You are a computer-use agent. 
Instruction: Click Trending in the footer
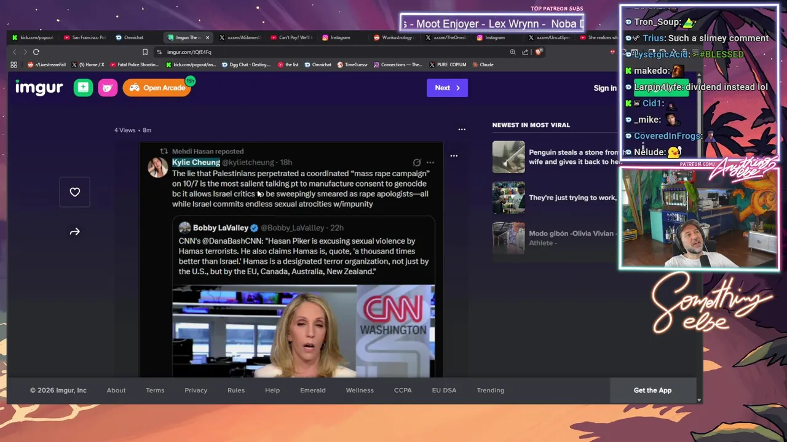(x=491, y=390)
